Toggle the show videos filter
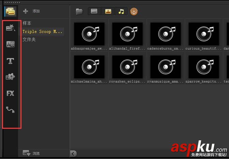 pyautogui.click(x=94, y=11)
